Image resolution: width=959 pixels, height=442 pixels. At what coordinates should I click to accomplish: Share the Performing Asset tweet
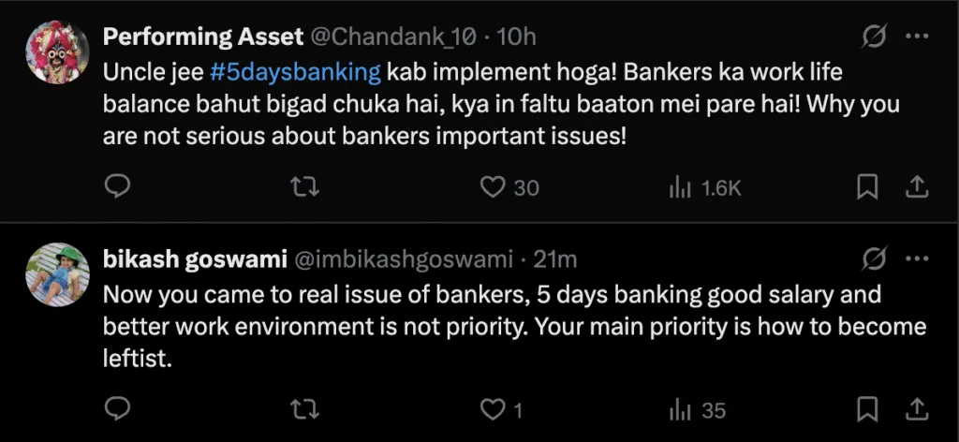click(x=914, y=187)
